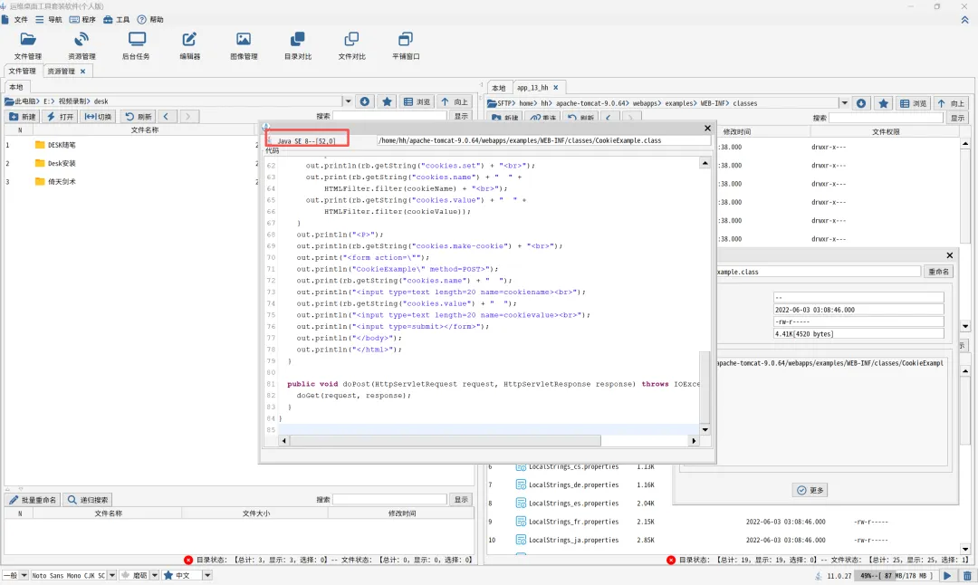Click the 更多 more button
Viewport: 978px width, 585px height.
pyautogui.click(x=810, y=490)
